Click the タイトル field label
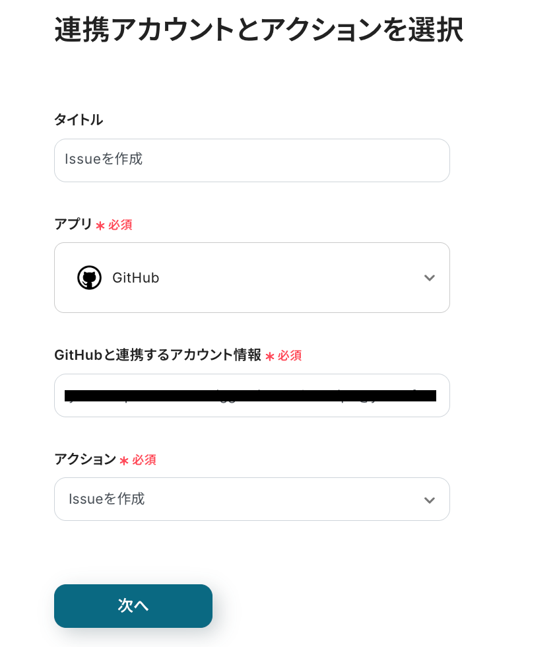557x647 pixels. pyautogui.click(x=79, y=119)
